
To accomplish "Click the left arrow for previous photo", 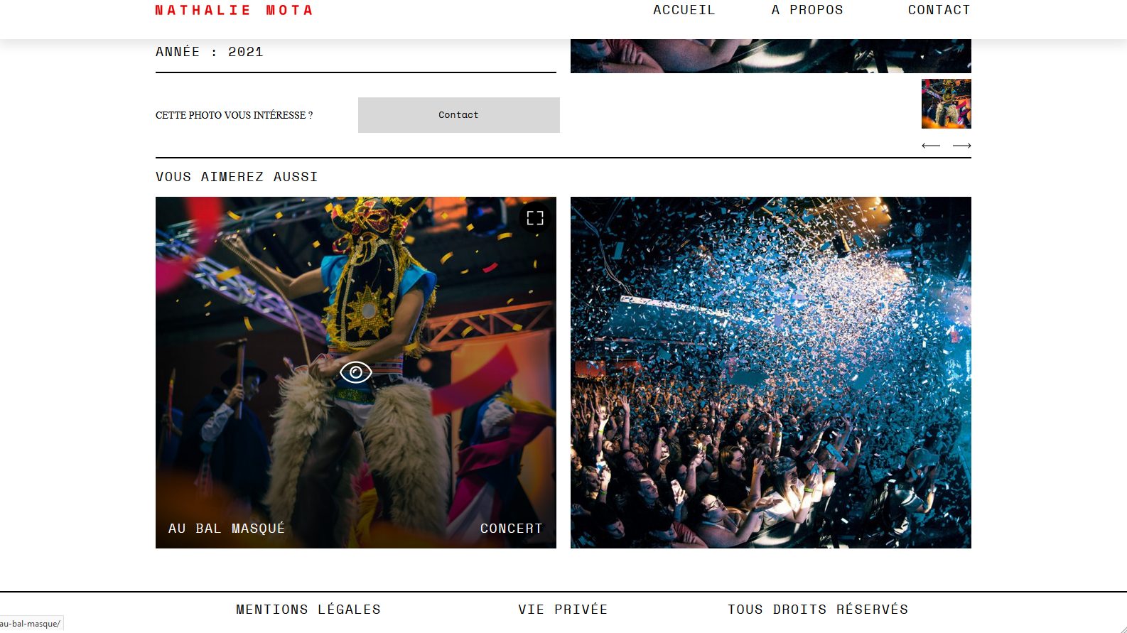I will [x=931, y=146].
